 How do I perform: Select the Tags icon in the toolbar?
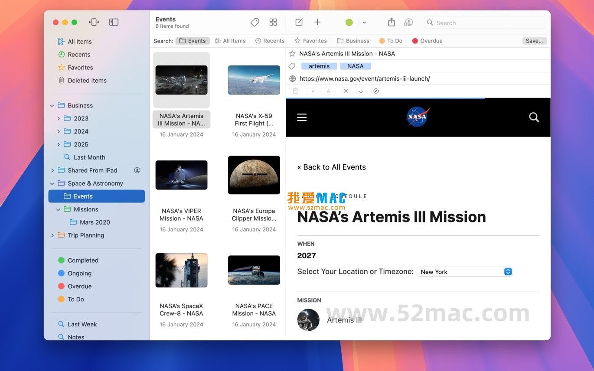255,22
